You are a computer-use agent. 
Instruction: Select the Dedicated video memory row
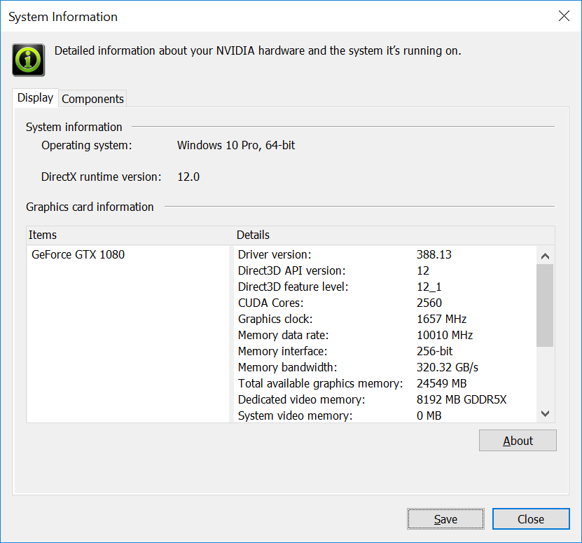pos(385,399)
